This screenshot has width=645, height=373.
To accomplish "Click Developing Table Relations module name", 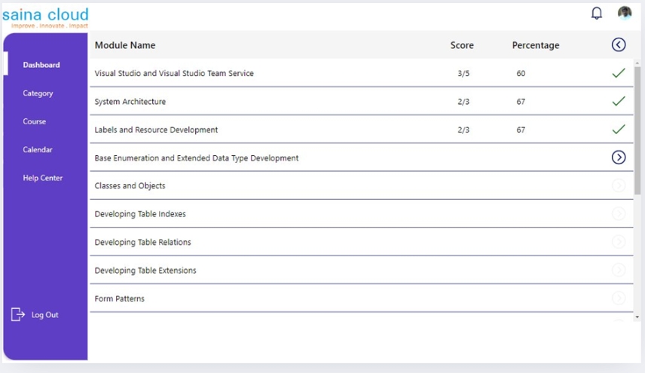I will point(142,242).
